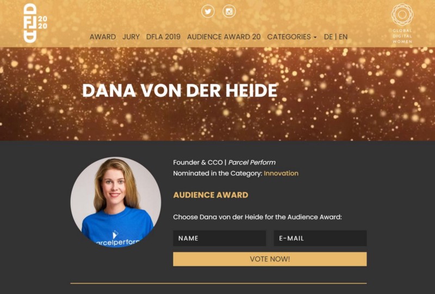The width and height of the screenshot is (435, 294).
Task: Focus the Name input field
Action: 220,238
